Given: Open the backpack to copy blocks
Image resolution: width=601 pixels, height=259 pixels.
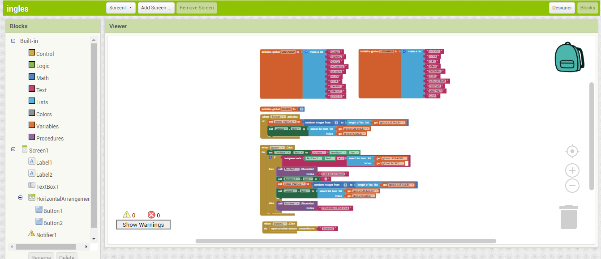Looking at the screenshot, I should point(568,56).
